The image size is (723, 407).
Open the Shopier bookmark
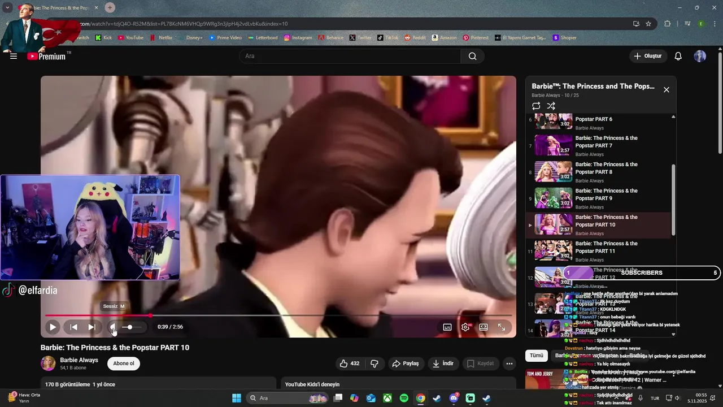pos(564,38)
